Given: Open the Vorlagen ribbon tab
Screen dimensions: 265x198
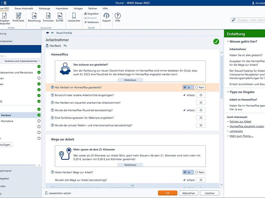Looking at the screenshot, I should click(78, 9).
